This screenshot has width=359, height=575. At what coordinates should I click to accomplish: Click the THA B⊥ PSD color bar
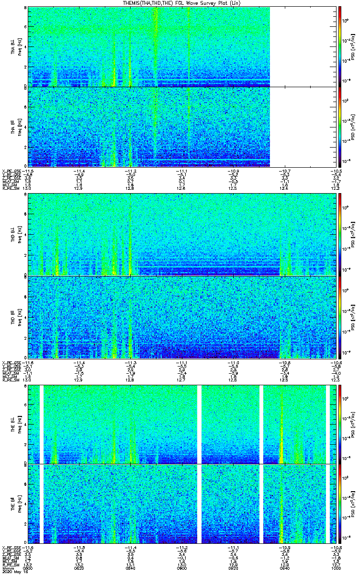click(340, 46)
